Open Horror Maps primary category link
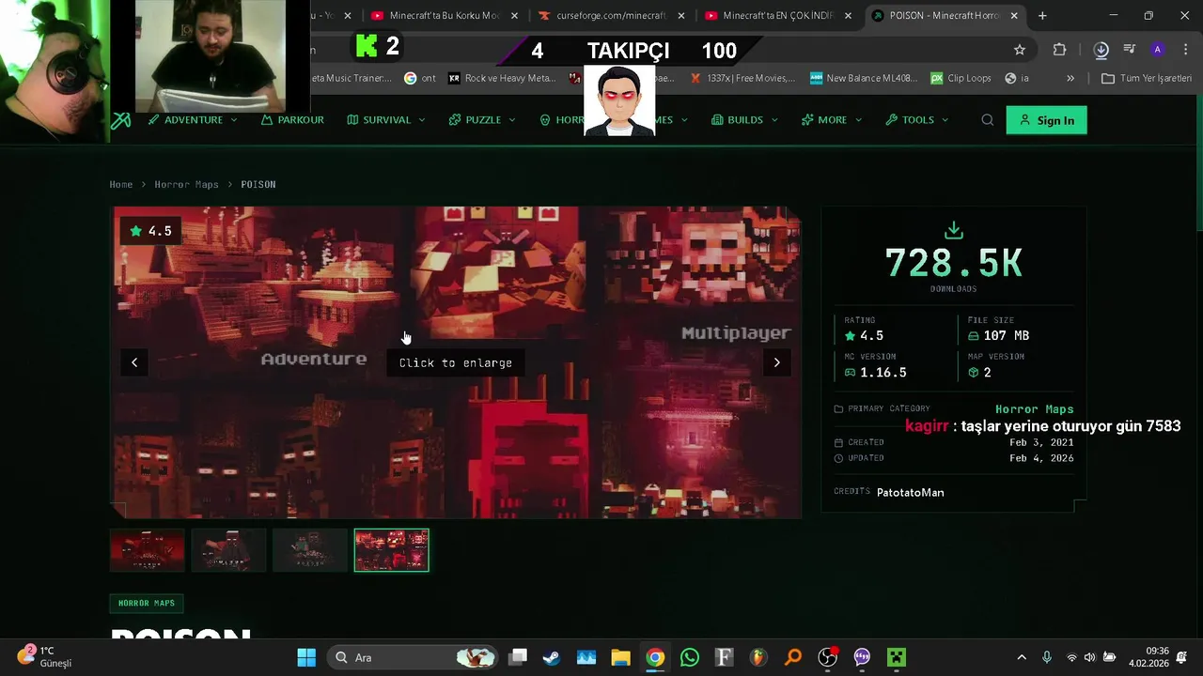 click(x=1034, y=409)
